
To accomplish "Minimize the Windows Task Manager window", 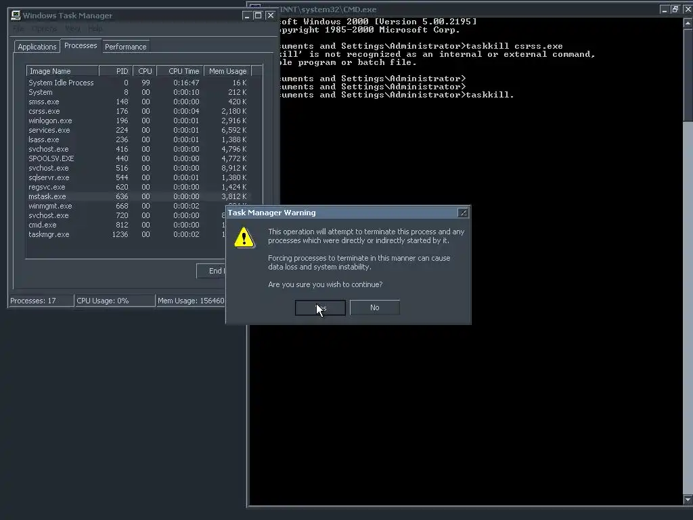I will point(247,16).
